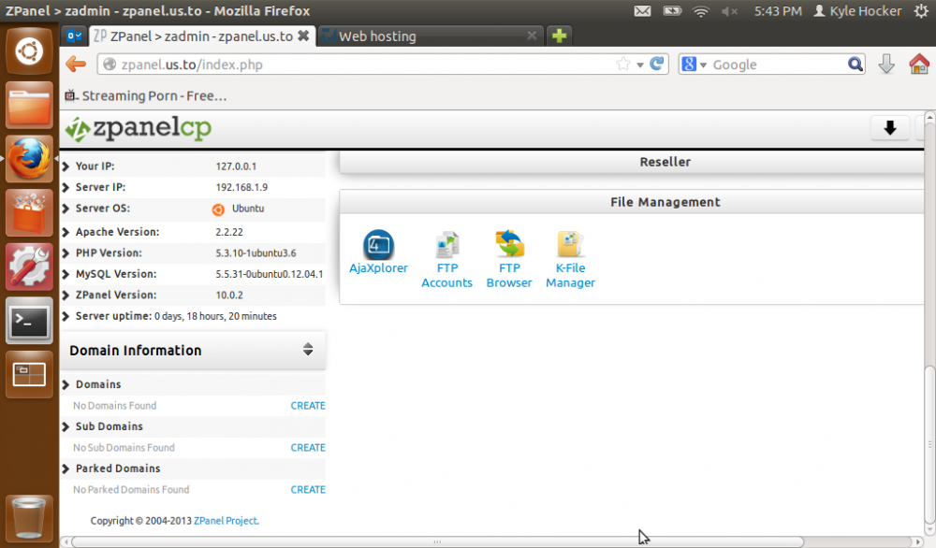Launch the FTP Browser module

[509, 246]
